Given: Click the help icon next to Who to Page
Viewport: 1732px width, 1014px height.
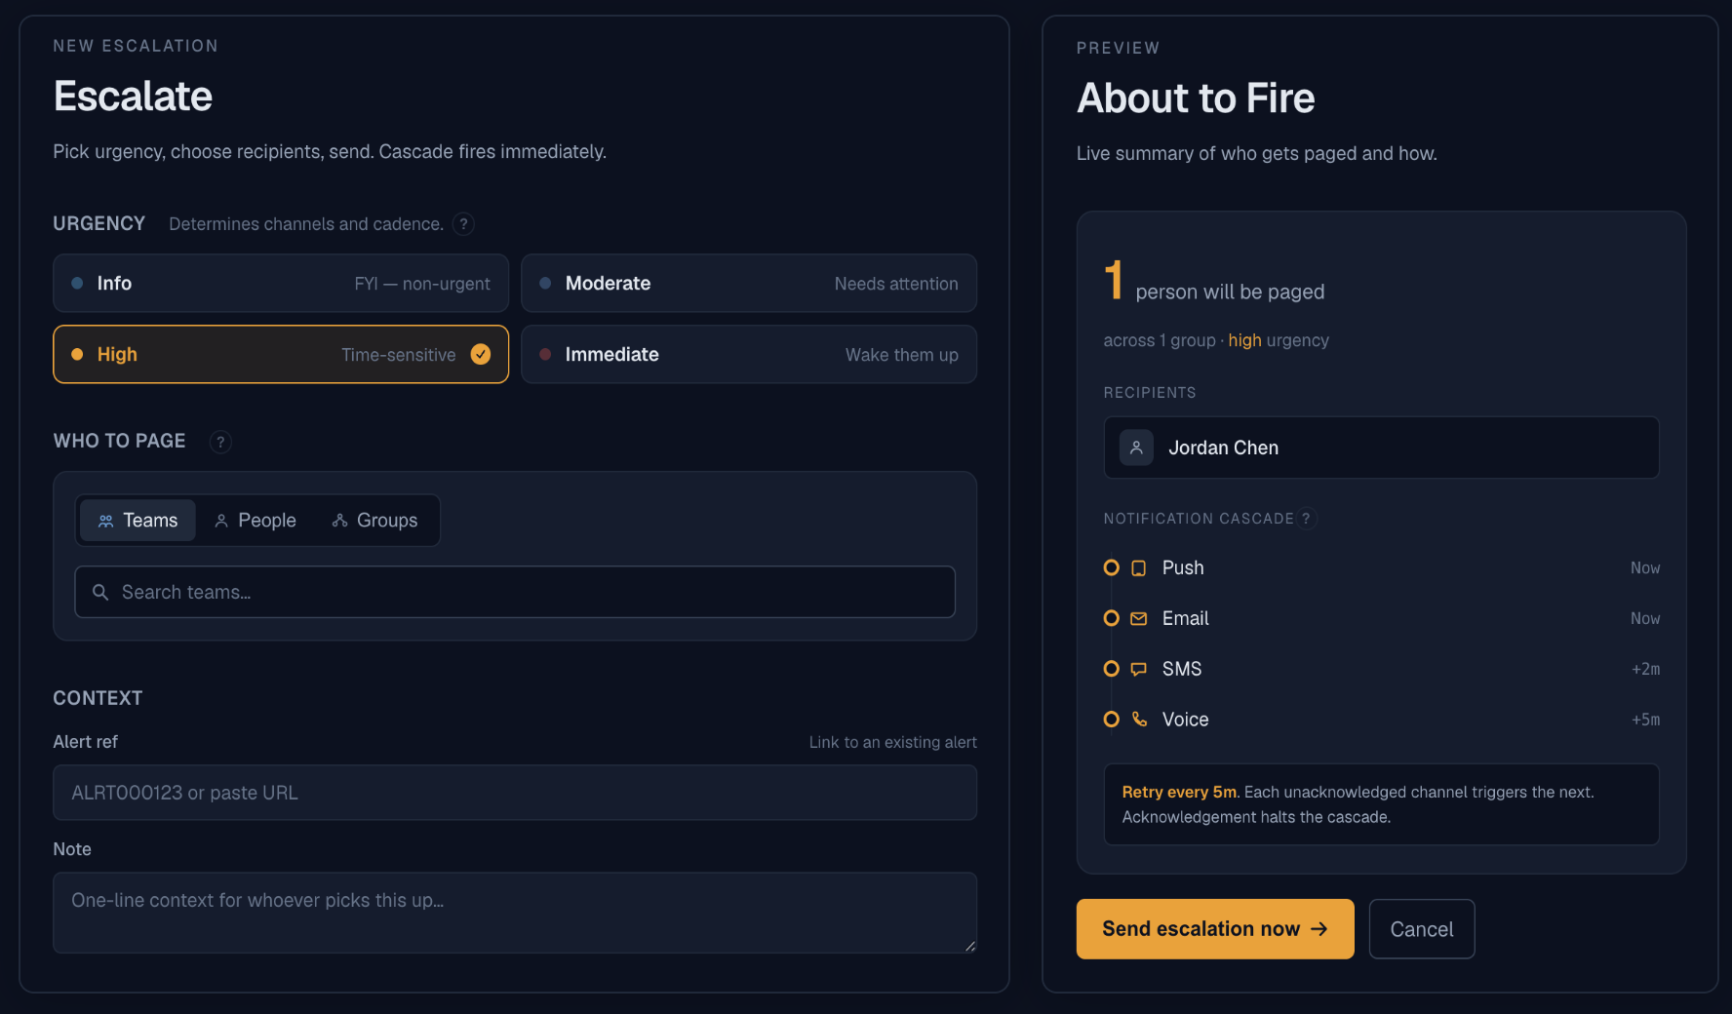Looking at the screenshot, I should [x=220, y=442].
